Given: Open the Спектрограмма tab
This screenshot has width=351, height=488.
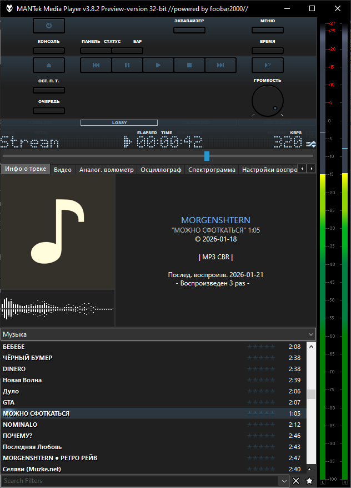Looking at the screenshot, I should (212, 170).
